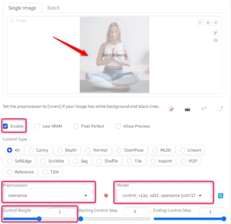Click the open new canvas notepad icon
Screen dimensions: 231x224
(x=171, y=109)
